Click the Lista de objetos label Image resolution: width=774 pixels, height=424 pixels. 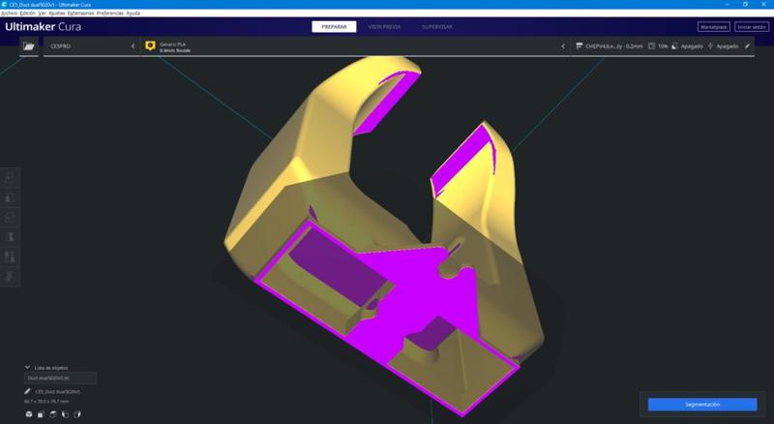(x=51, y=368)
